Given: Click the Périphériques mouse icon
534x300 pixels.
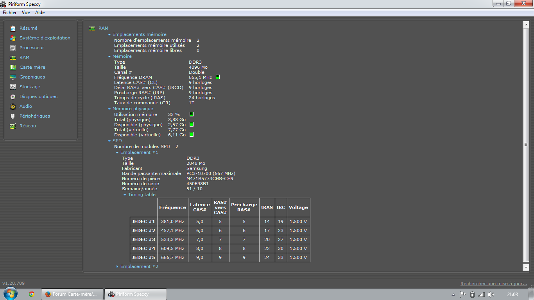Looking at the screenshot, I should [13, 116].
